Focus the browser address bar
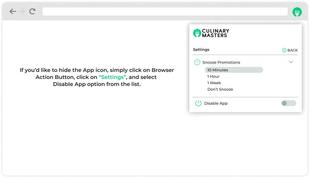Viewport: 310px width, 178px height. click(165, 11)
